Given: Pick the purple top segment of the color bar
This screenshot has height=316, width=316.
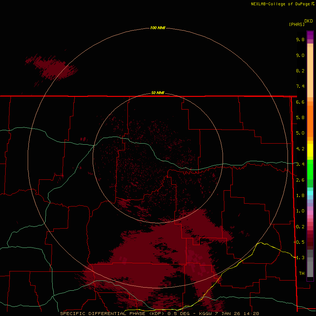Looking at the screenshot, I should point(310,35).
